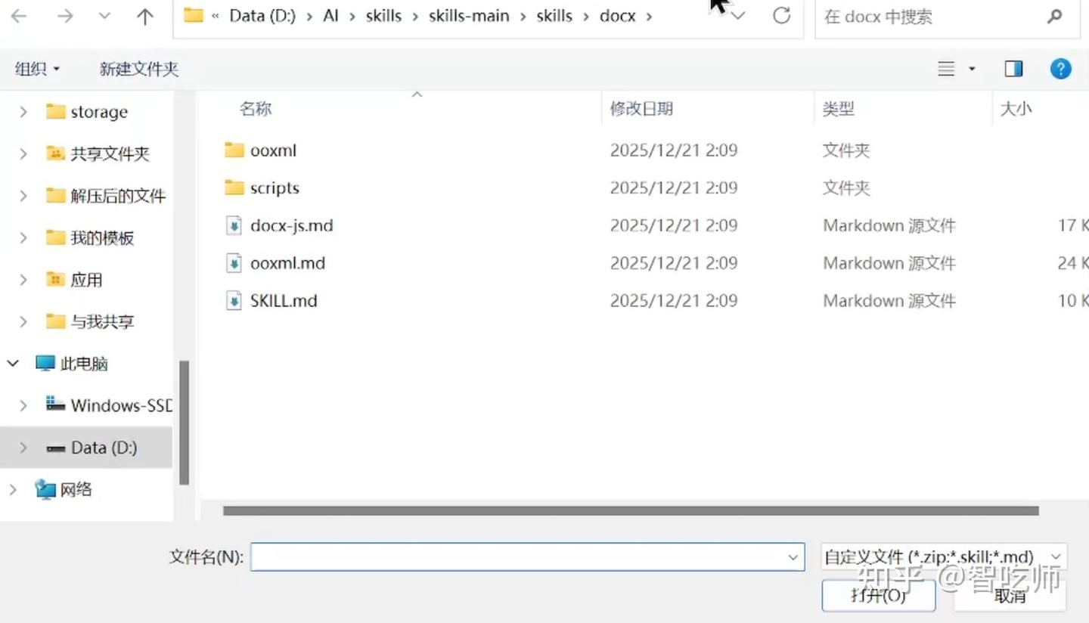Viewport: 1089px width, 623px height.
Task: Change the view layout icon
Action: click(x=946, y=69)
